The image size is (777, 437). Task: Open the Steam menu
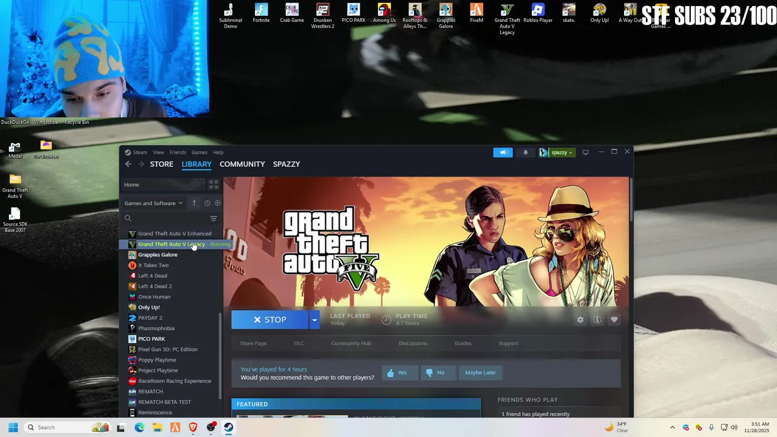140,152
